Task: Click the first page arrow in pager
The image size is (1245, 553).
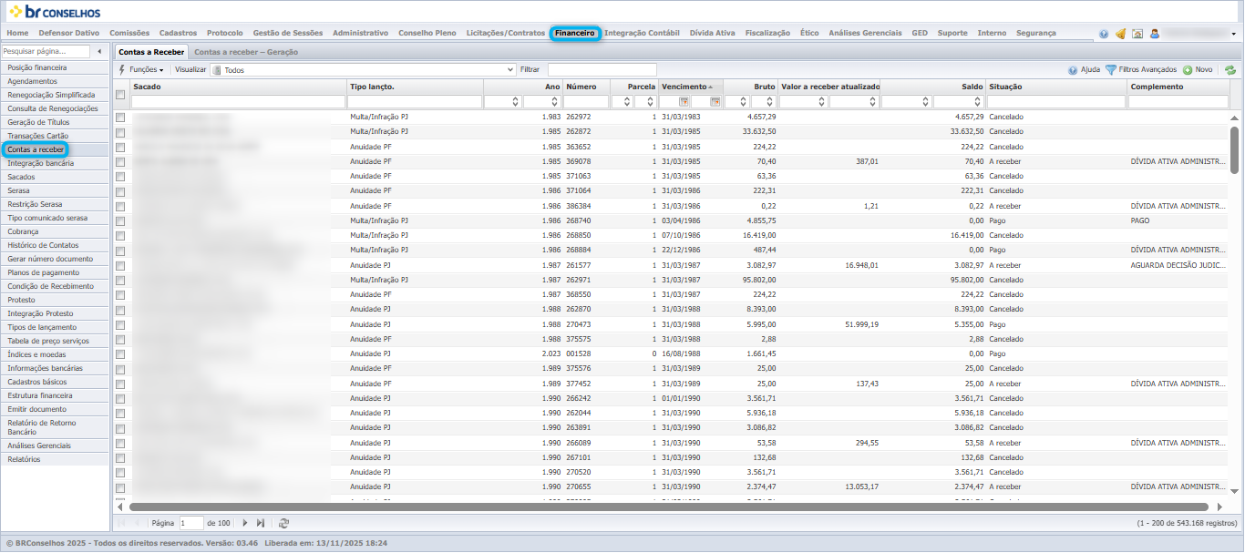Action: click(x=122, y=523)
